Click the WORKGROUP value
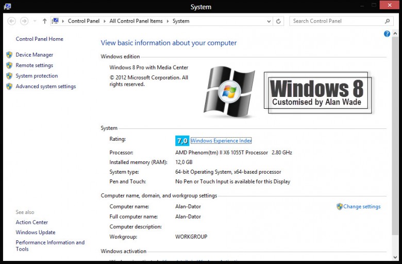Viewport: 402px width, 264px height. pos(191,237)
